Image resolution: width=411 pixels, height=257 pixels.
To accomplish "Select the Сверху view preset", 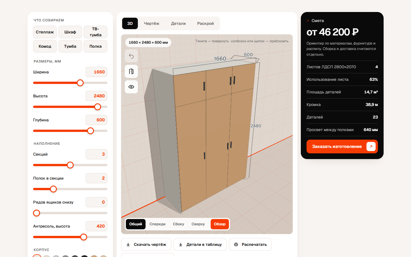I will 198,224.
